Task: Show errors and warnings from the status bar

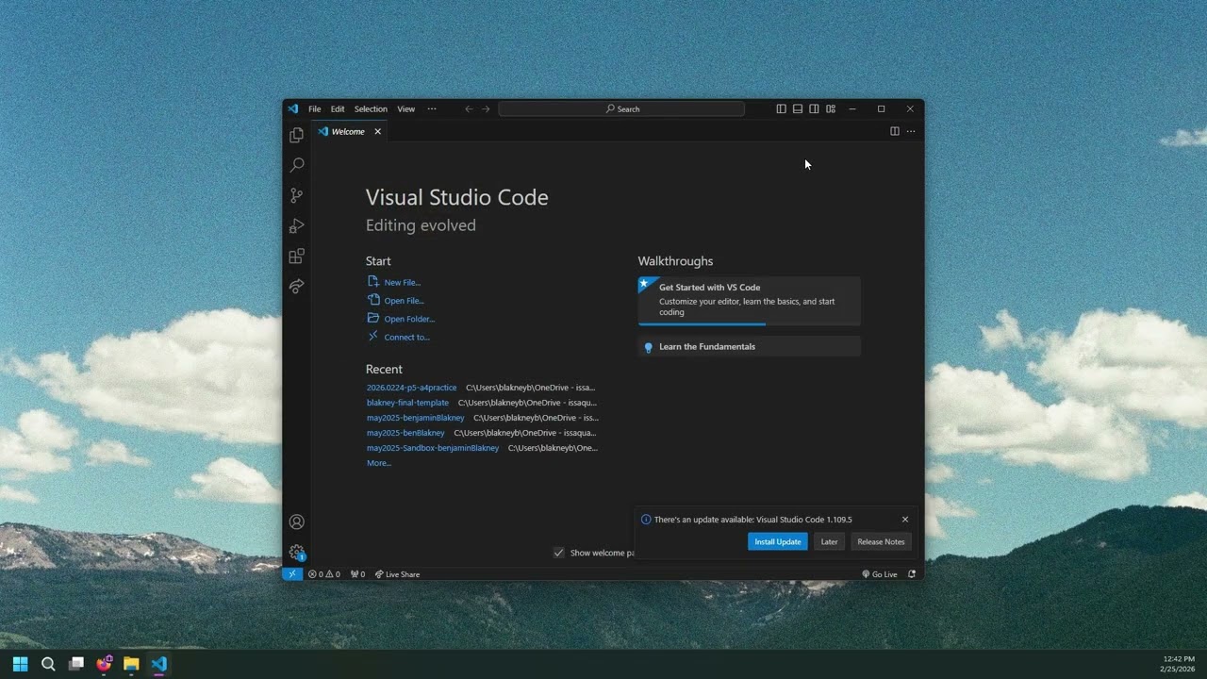Action: [324, 573]
